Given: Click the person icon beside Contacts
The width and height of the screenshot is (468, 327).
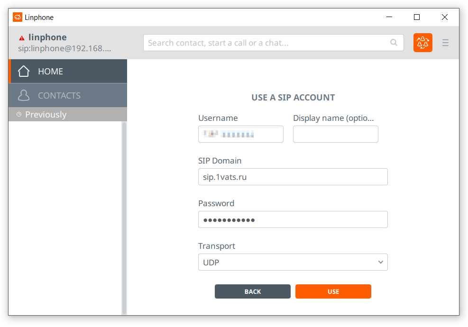Looking at the screenshot, I should [24, 95].
